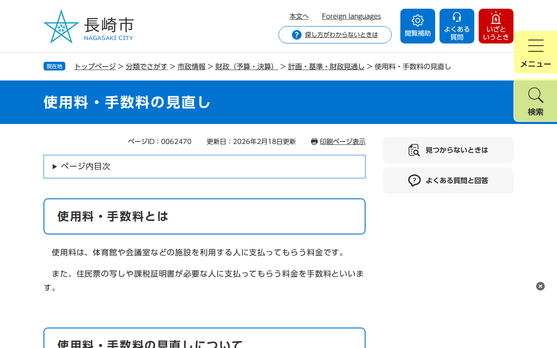Expand the ページ内目次 table of contents

coord(205,167)
